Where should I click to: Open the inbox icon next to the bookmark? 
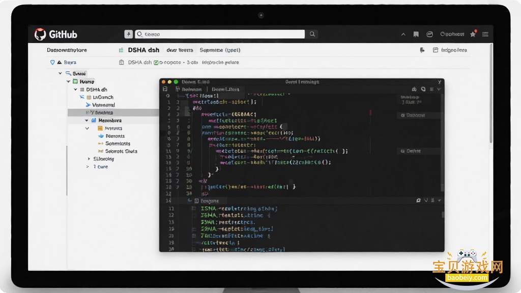[429, 34]
